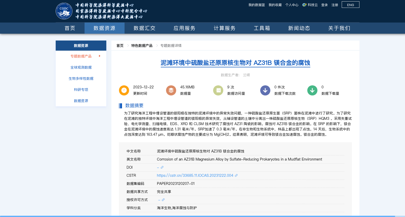Click the 45.16MB value
The width and height of the screenshot is (405, 217).
point(187,87)
